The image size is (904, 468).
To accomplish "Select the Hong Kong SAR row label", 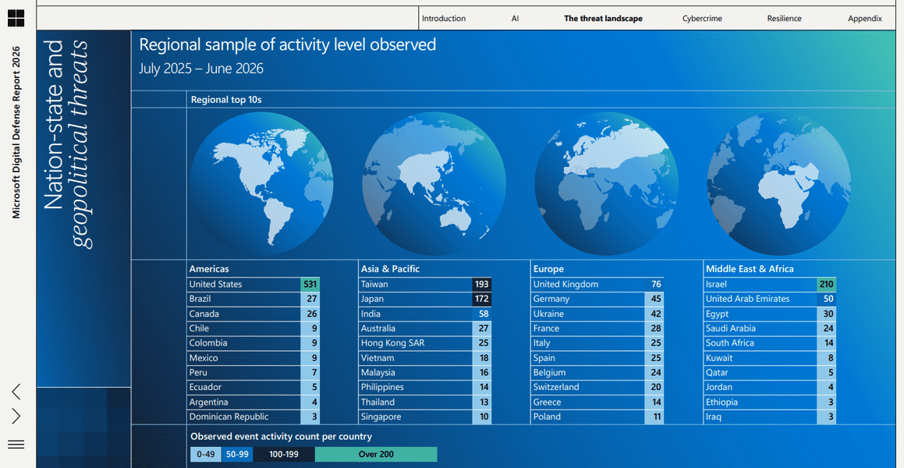I will coord(393,343).
